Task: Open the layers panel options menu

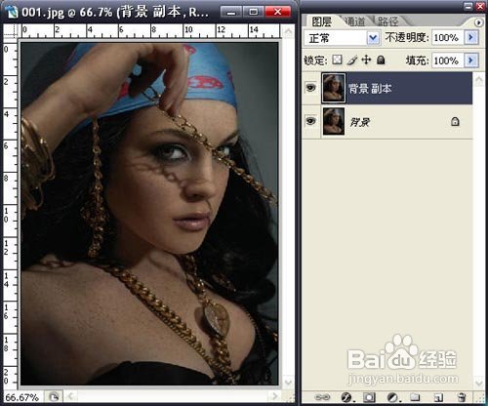Action: click(x=478, y=22)
